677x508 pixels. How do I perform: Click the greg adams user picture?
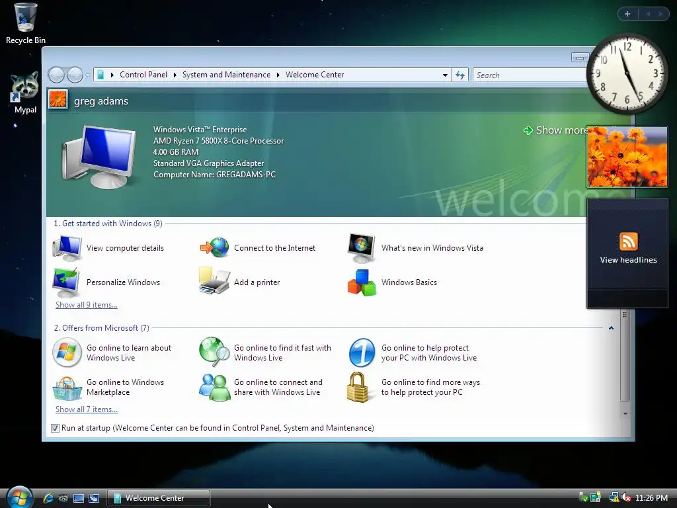[x=58, y=99]
